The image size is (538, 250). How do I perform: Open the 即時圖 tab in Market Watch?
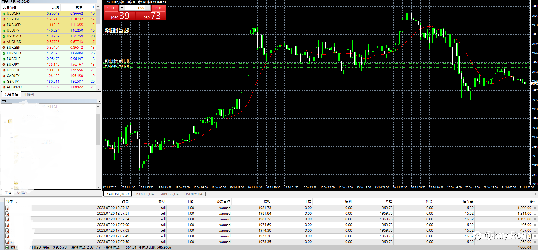pos(29,94)
